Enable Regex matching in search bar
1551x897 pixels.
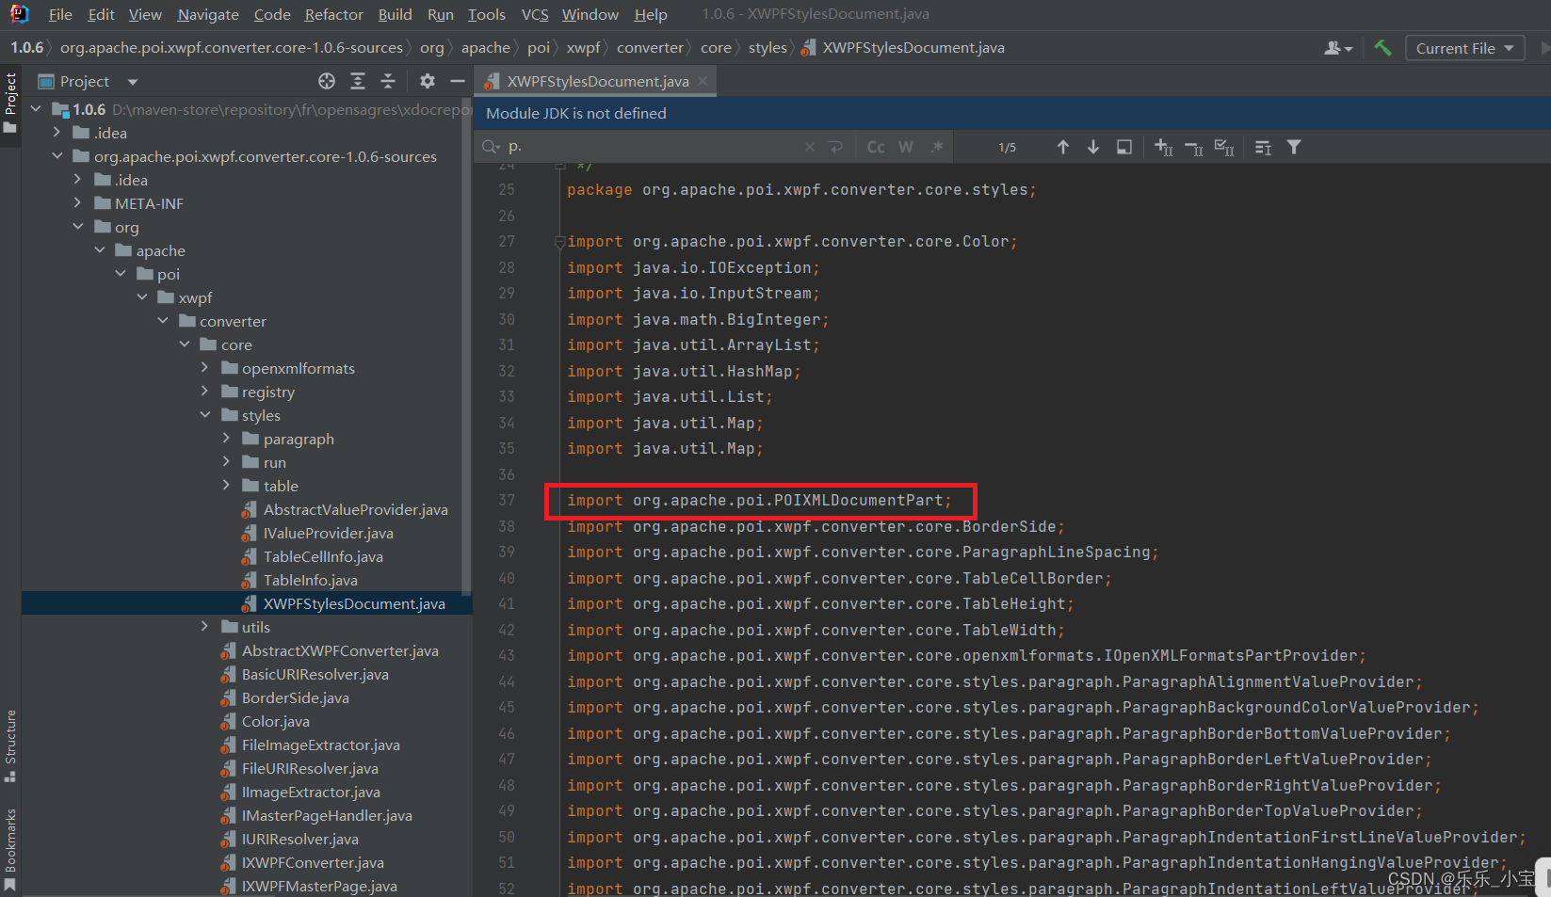coord(937,147)
